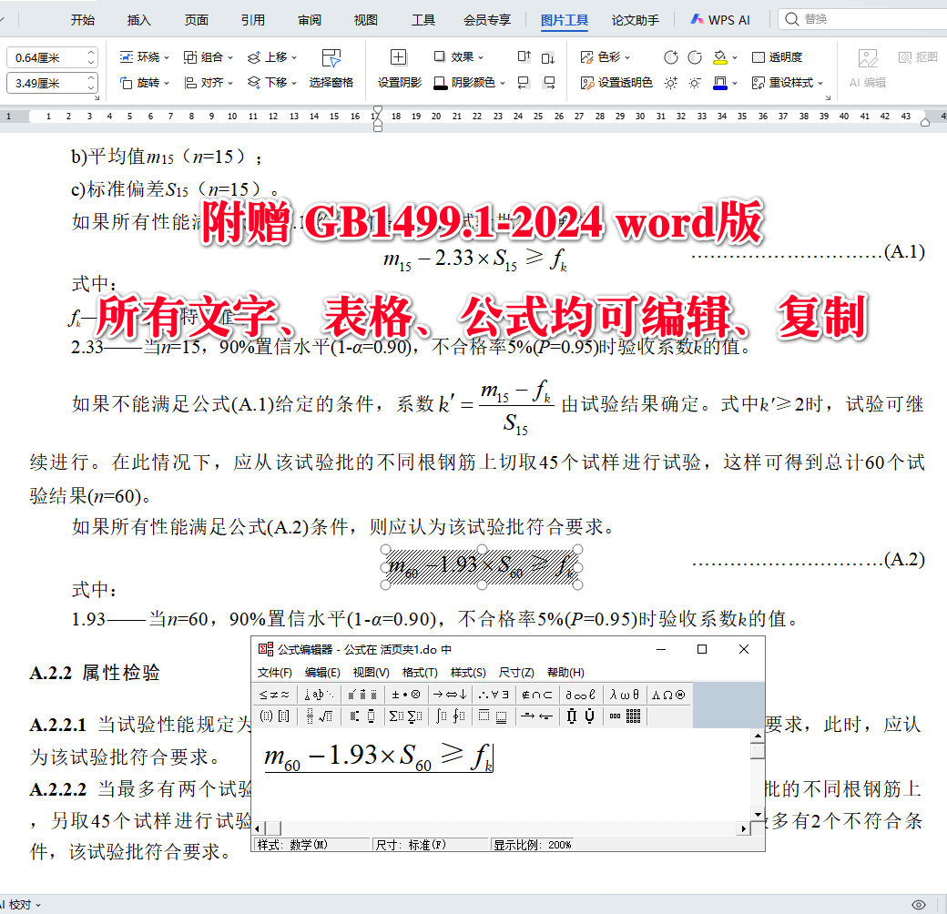Screen dimensions: 947x914
Task: Increase picture brightness sun icon
Action: 670,83
